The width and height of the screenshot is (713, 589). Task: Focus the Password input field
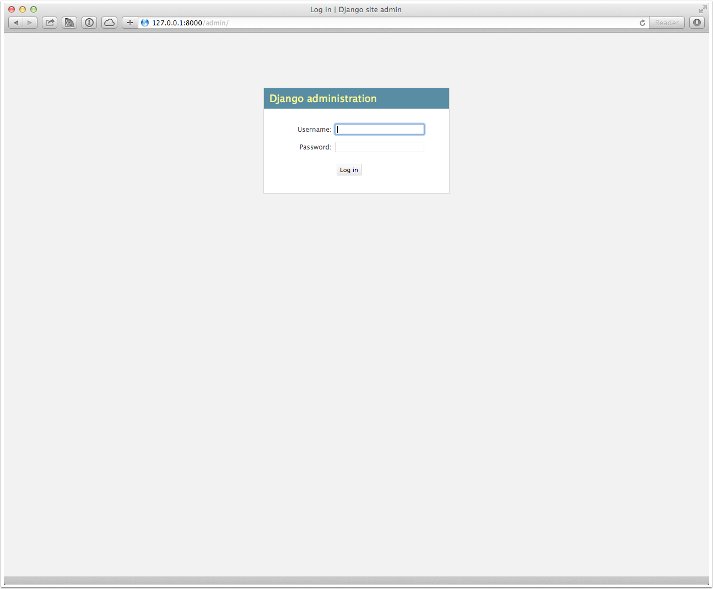click(x=380, y=147)
